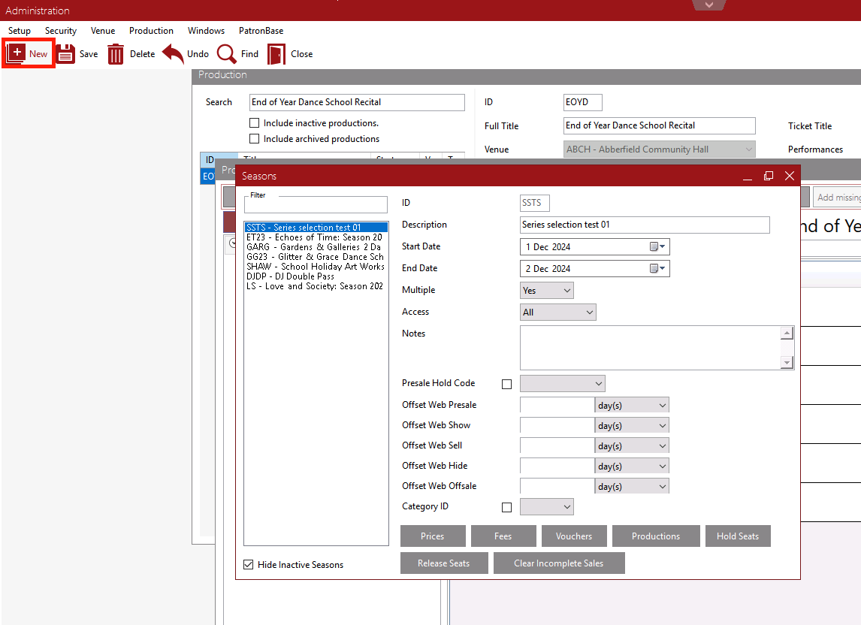The height and width of the screenshot is (625, 861).
Task: Open the Windows menu
Action: coord(206,31)
